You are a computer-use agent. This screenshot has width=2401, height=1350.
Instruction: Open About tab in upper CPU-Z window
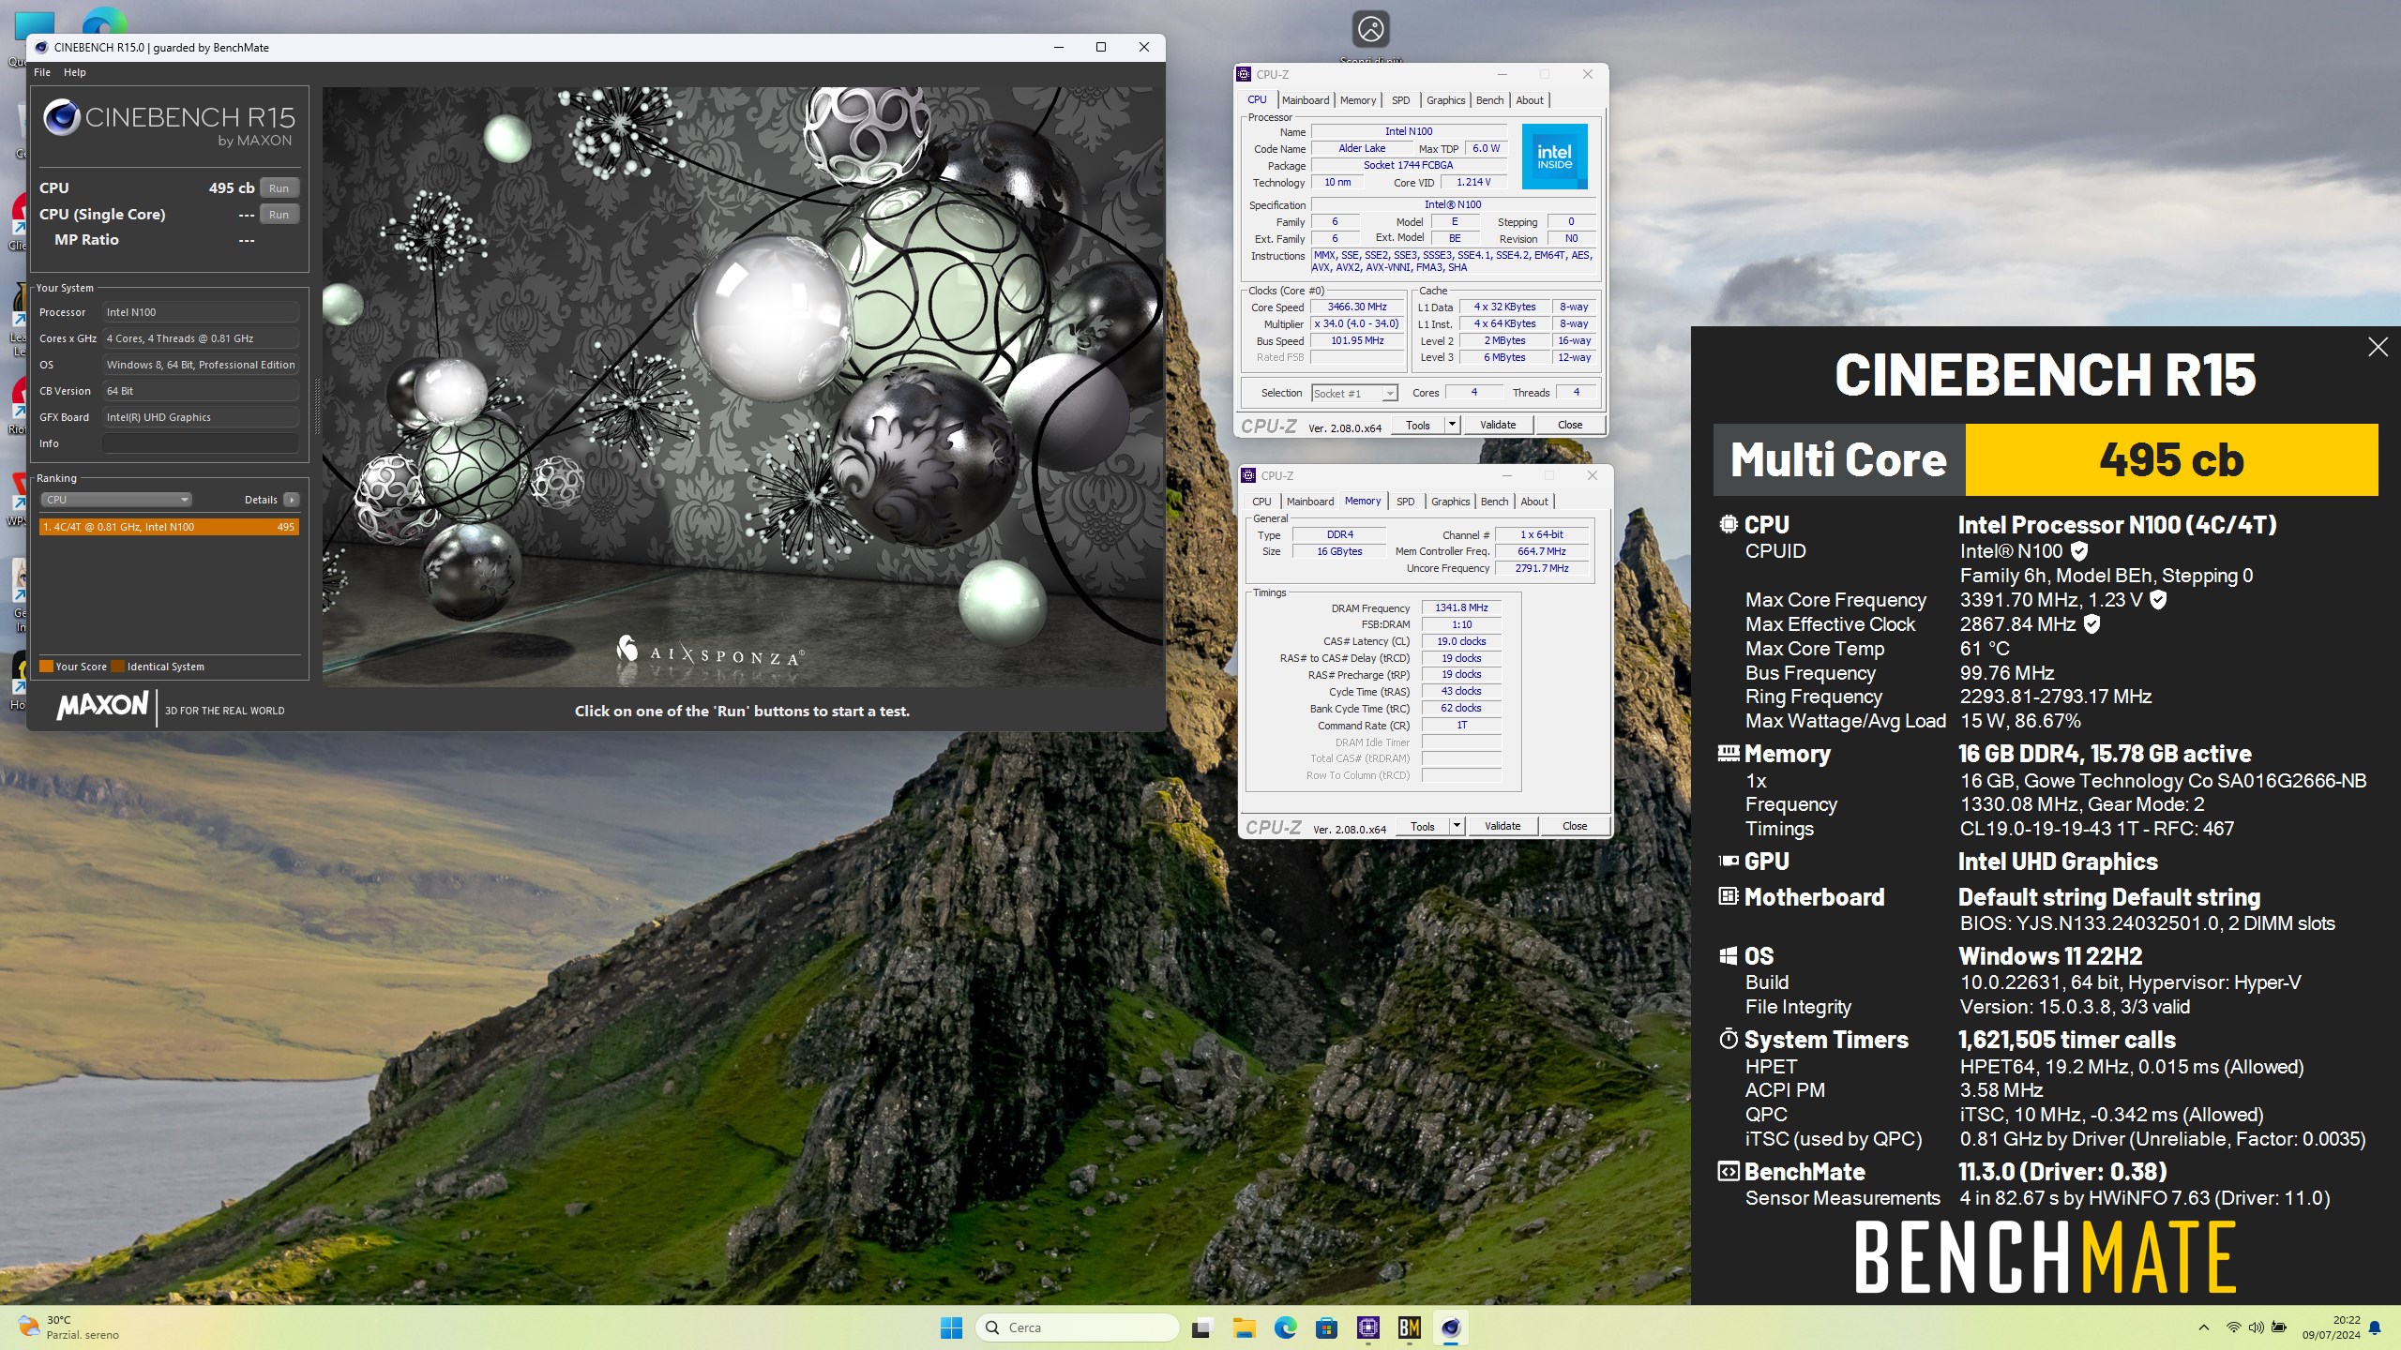click(1530, 100)
